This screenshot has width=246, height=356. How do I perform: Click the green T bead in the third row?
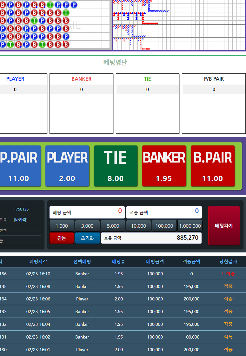coord(34,20)
